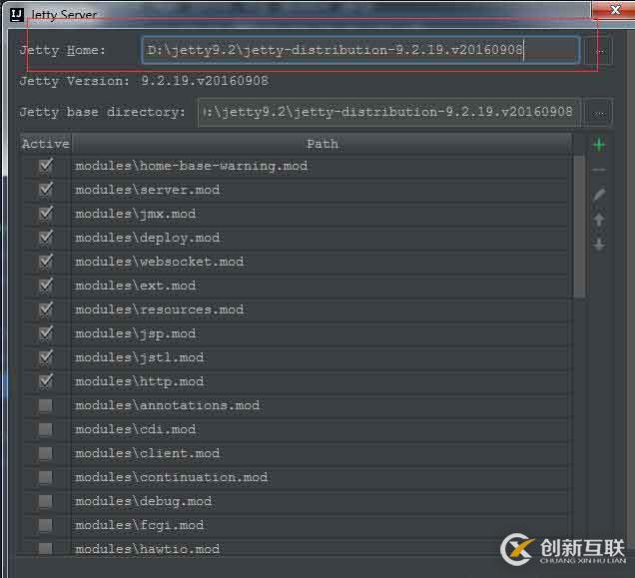The height and width of the screenshot is (578, 635).
Task: Select modules\continuation.mod path text
Action: point(172,477)
